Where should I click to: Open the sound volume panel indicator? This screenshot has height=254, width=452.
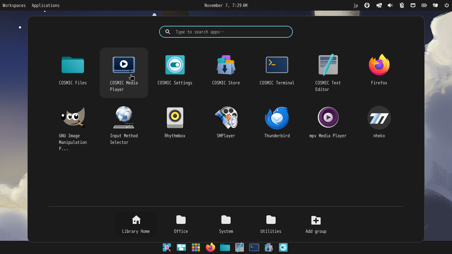point(390,5)
